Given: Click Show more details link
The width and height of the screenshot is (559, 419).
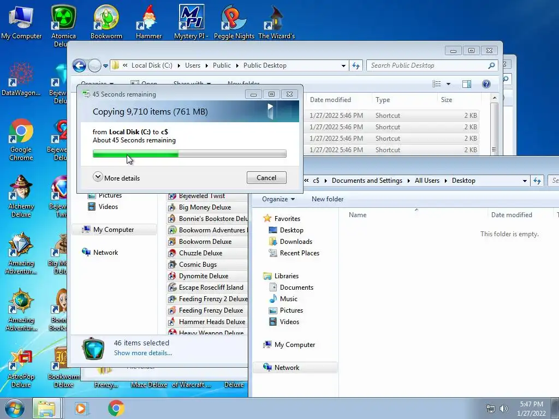Looking at the screenshot, I should [x=142, y=353].
